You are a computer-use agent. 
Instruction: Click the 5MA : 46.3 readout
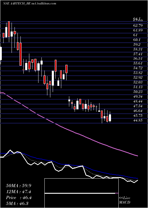point(17,203)
